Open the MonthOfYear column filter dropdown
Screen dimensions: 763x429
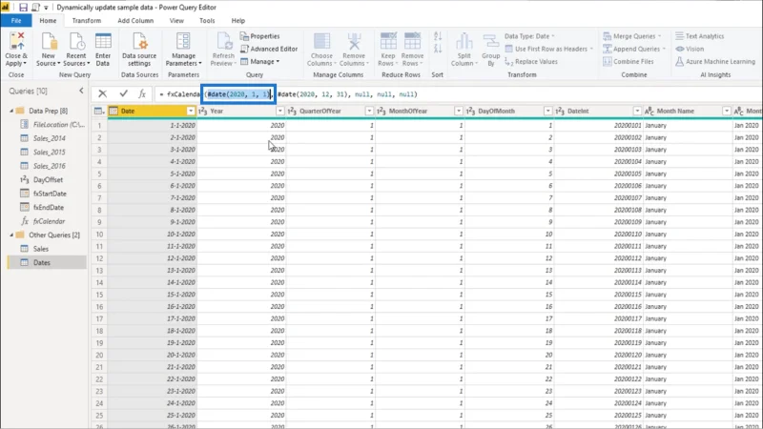(x=459, y=111)
